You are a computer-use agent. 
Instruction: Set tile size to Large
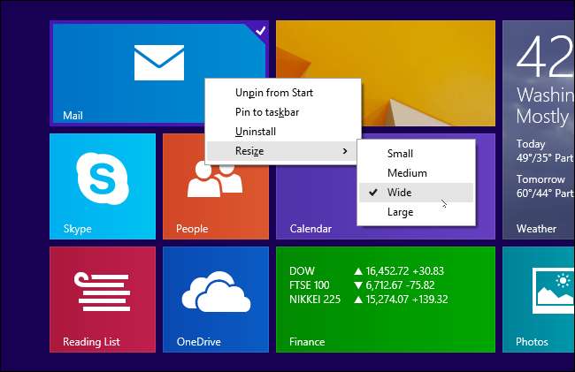tap(400, 212)
